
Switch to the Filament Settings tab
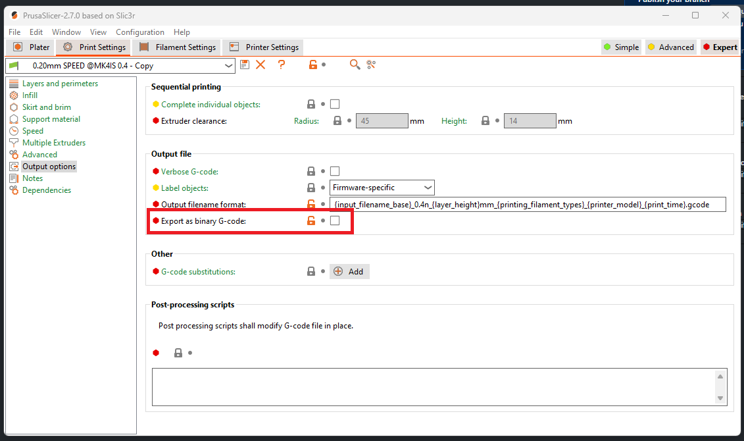point(178,47)
